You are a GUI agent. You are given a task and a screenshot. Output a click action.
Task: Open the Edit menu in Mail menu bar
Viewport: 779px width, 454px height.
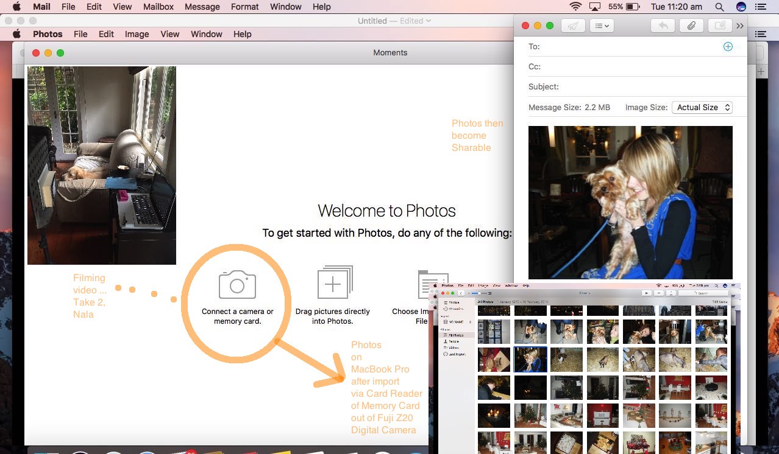tap(94, 7)
